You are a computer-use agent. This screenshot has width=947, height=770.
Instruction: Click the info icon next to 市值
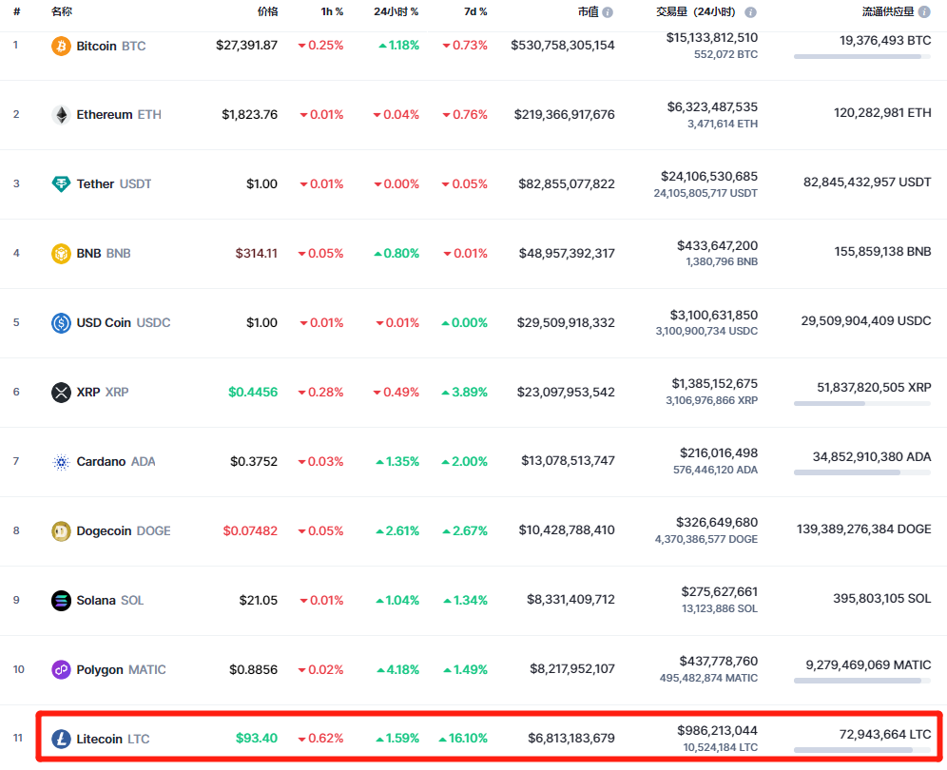pyautogui.click(x=608, y=12)
